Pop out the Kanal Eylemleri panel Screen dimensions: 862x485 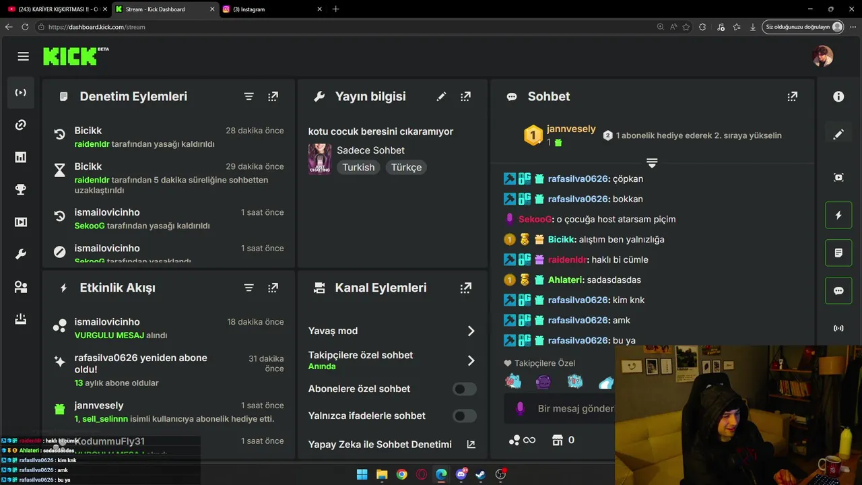[x=465, y=288]
